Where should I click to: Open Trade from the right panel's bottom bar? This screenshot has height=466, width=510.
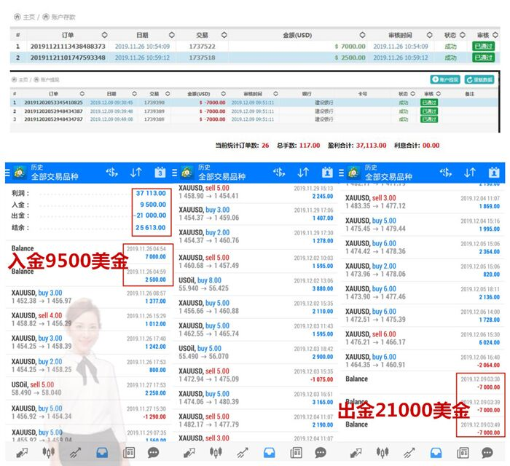(409, 453)
